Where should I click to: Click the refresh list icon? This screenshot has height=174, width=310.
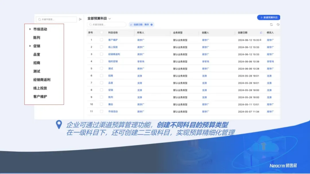coord(271,25)
